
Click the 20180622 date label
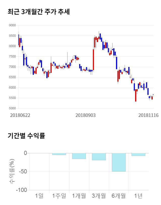click(20, 115)
